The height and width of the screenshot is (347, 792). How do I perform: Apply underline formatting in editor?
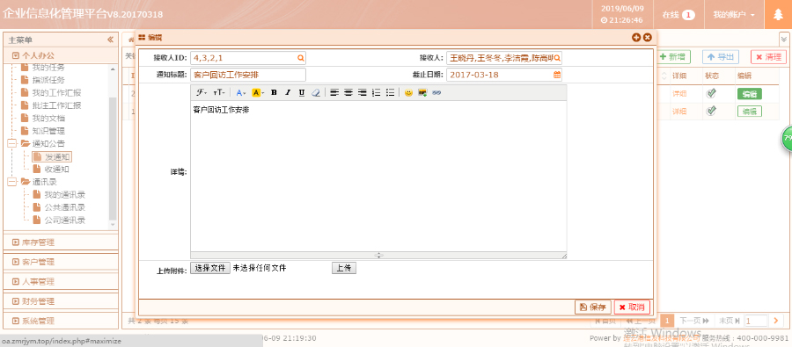302,93
